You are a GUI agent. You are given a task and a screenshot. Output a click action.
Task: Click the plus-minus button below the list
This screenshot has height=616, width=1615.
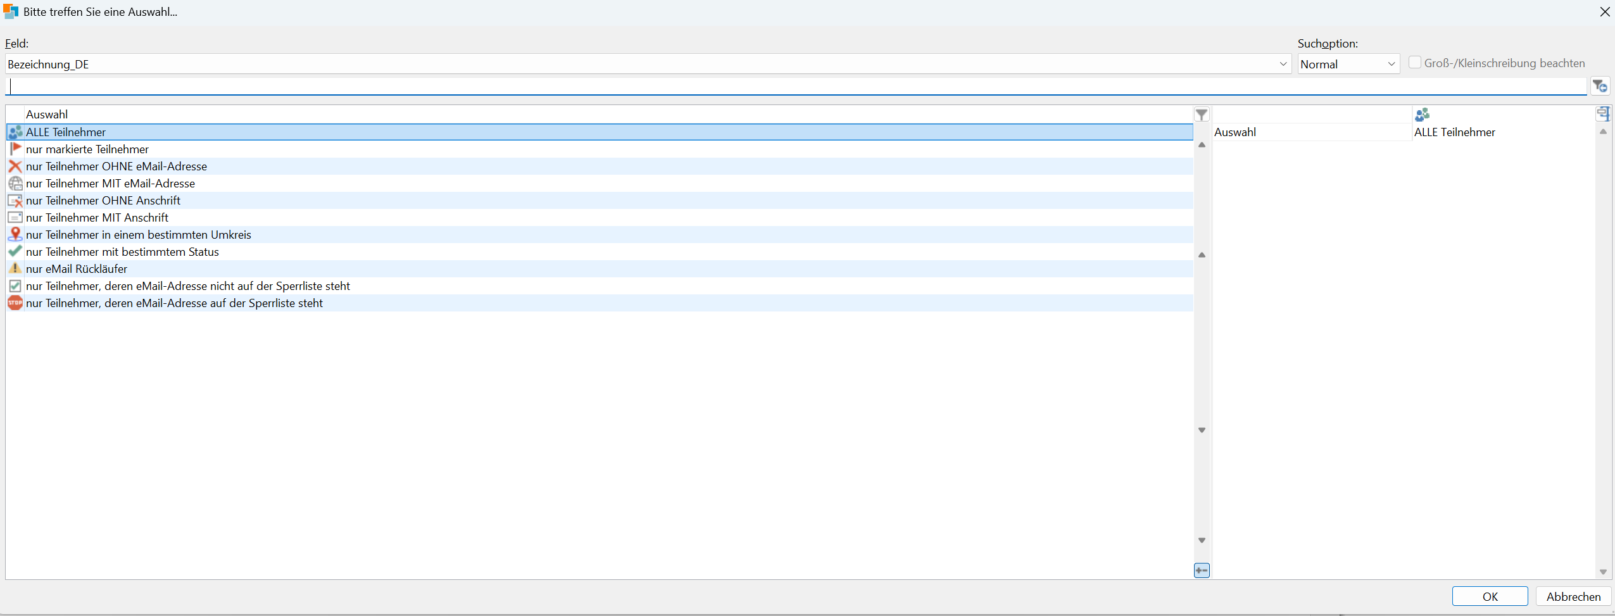(x=1201, y=570)
